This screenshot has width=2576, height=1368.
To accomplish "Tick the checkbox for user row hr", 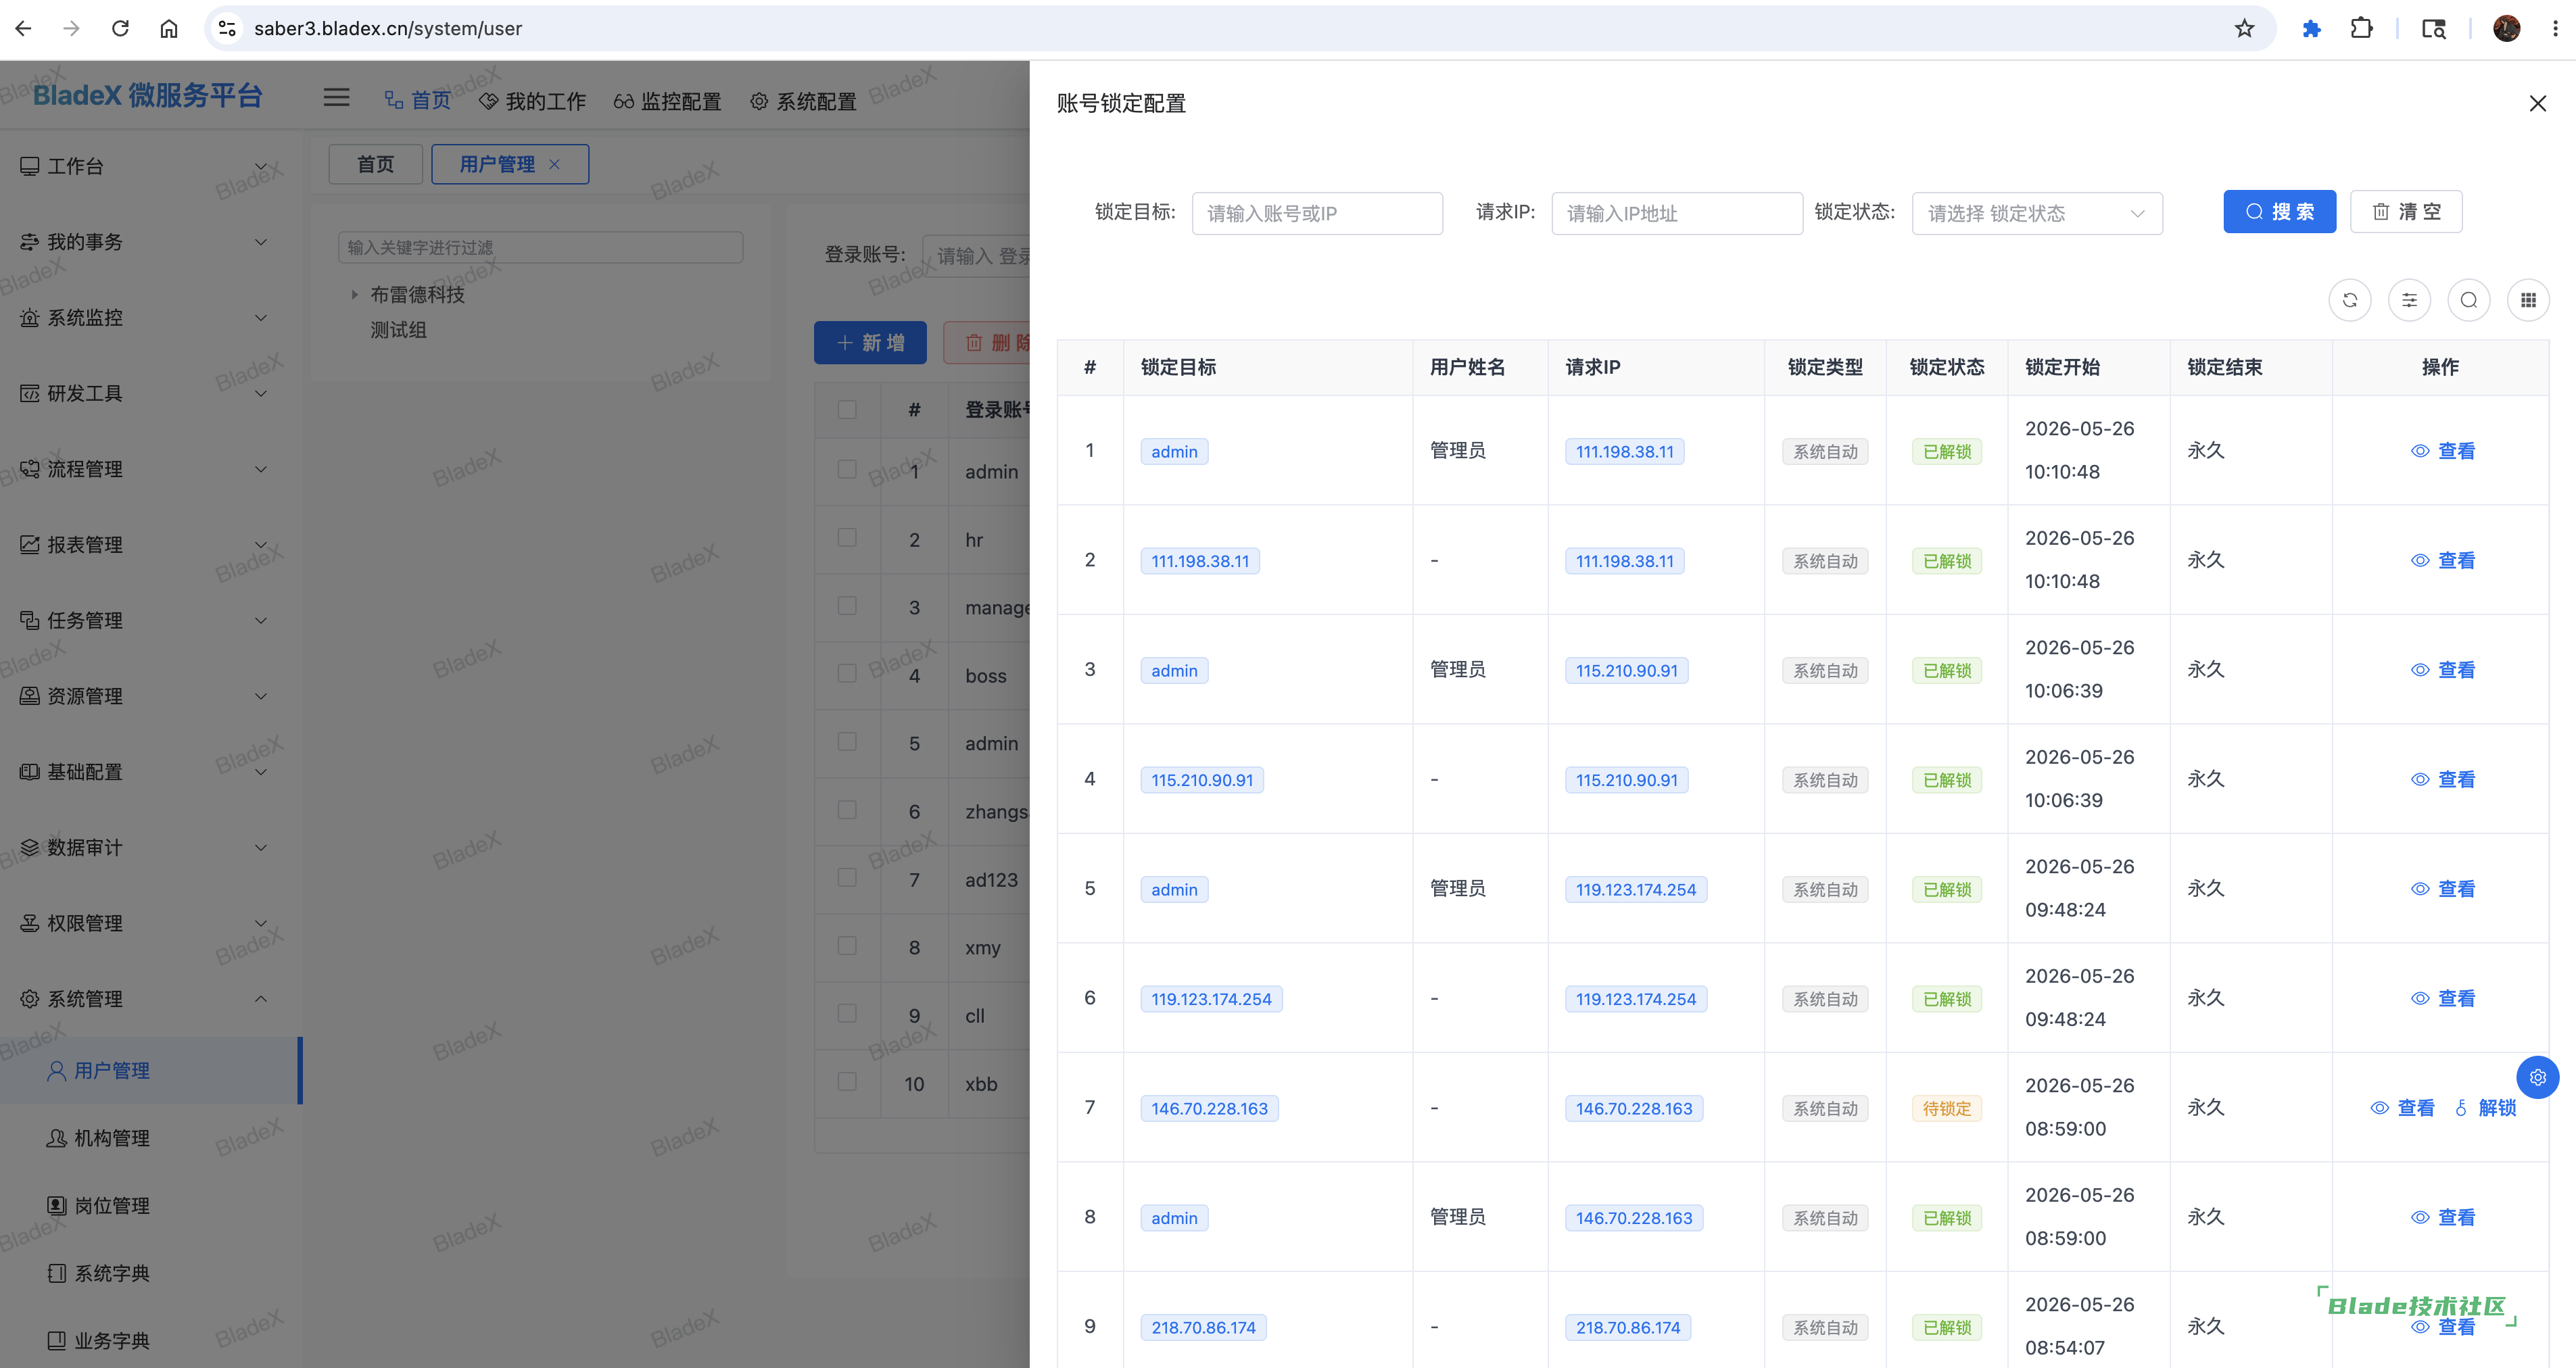I will coord(847,537).
